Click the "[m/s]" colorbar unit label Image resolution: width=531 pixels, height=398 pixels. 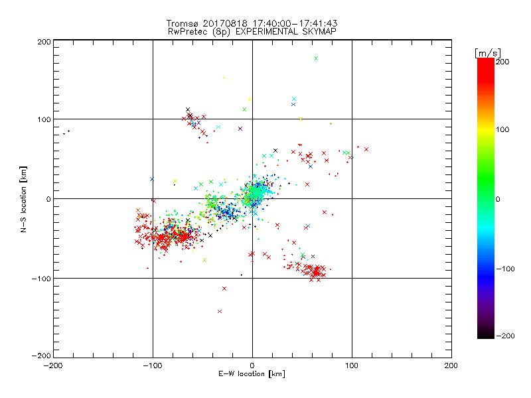point(487,53)
